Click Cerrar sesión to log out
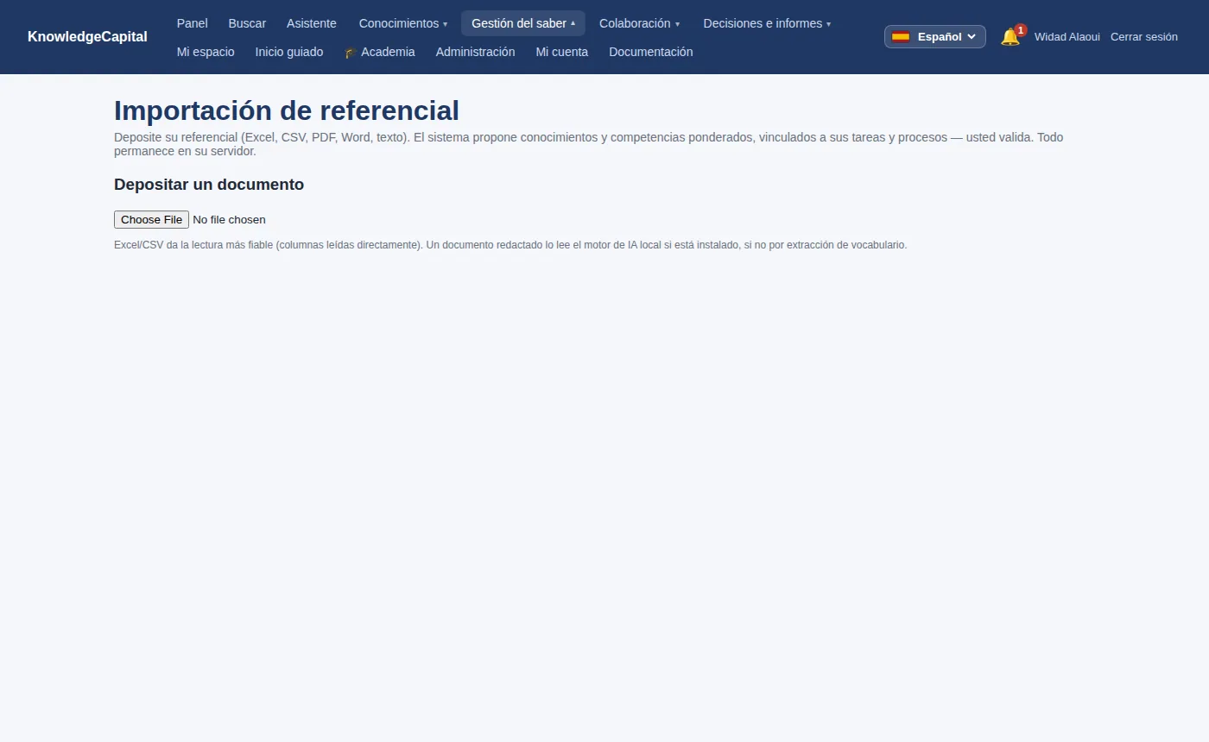This screenshot has width=1209, height=742. 1144,37
